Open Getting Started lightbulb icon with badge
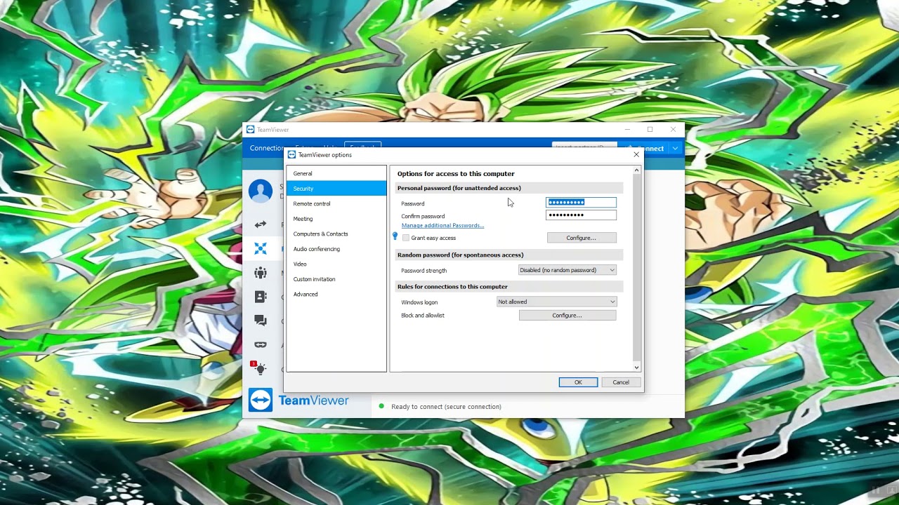This screenshot has width=899, height=505. tap(259, 368)
